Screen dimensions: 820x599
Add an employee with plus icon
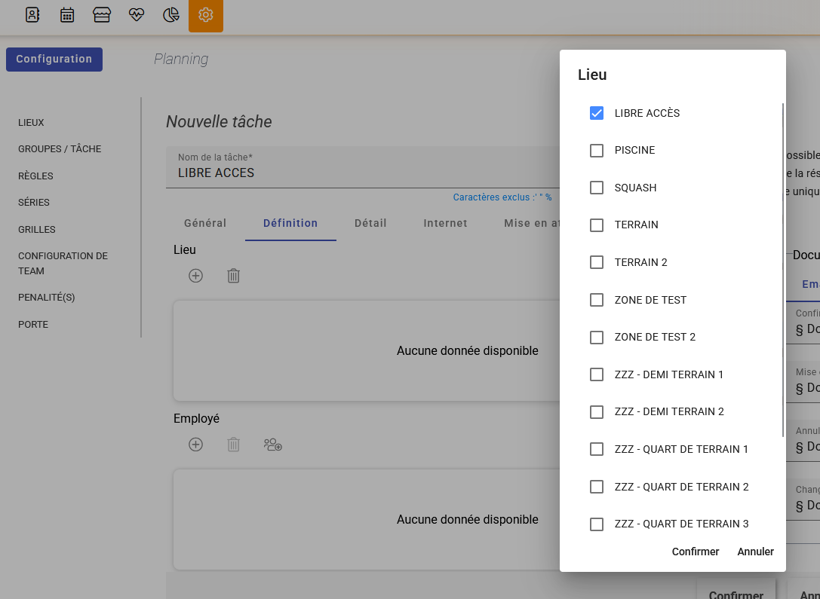coord(195,445)
